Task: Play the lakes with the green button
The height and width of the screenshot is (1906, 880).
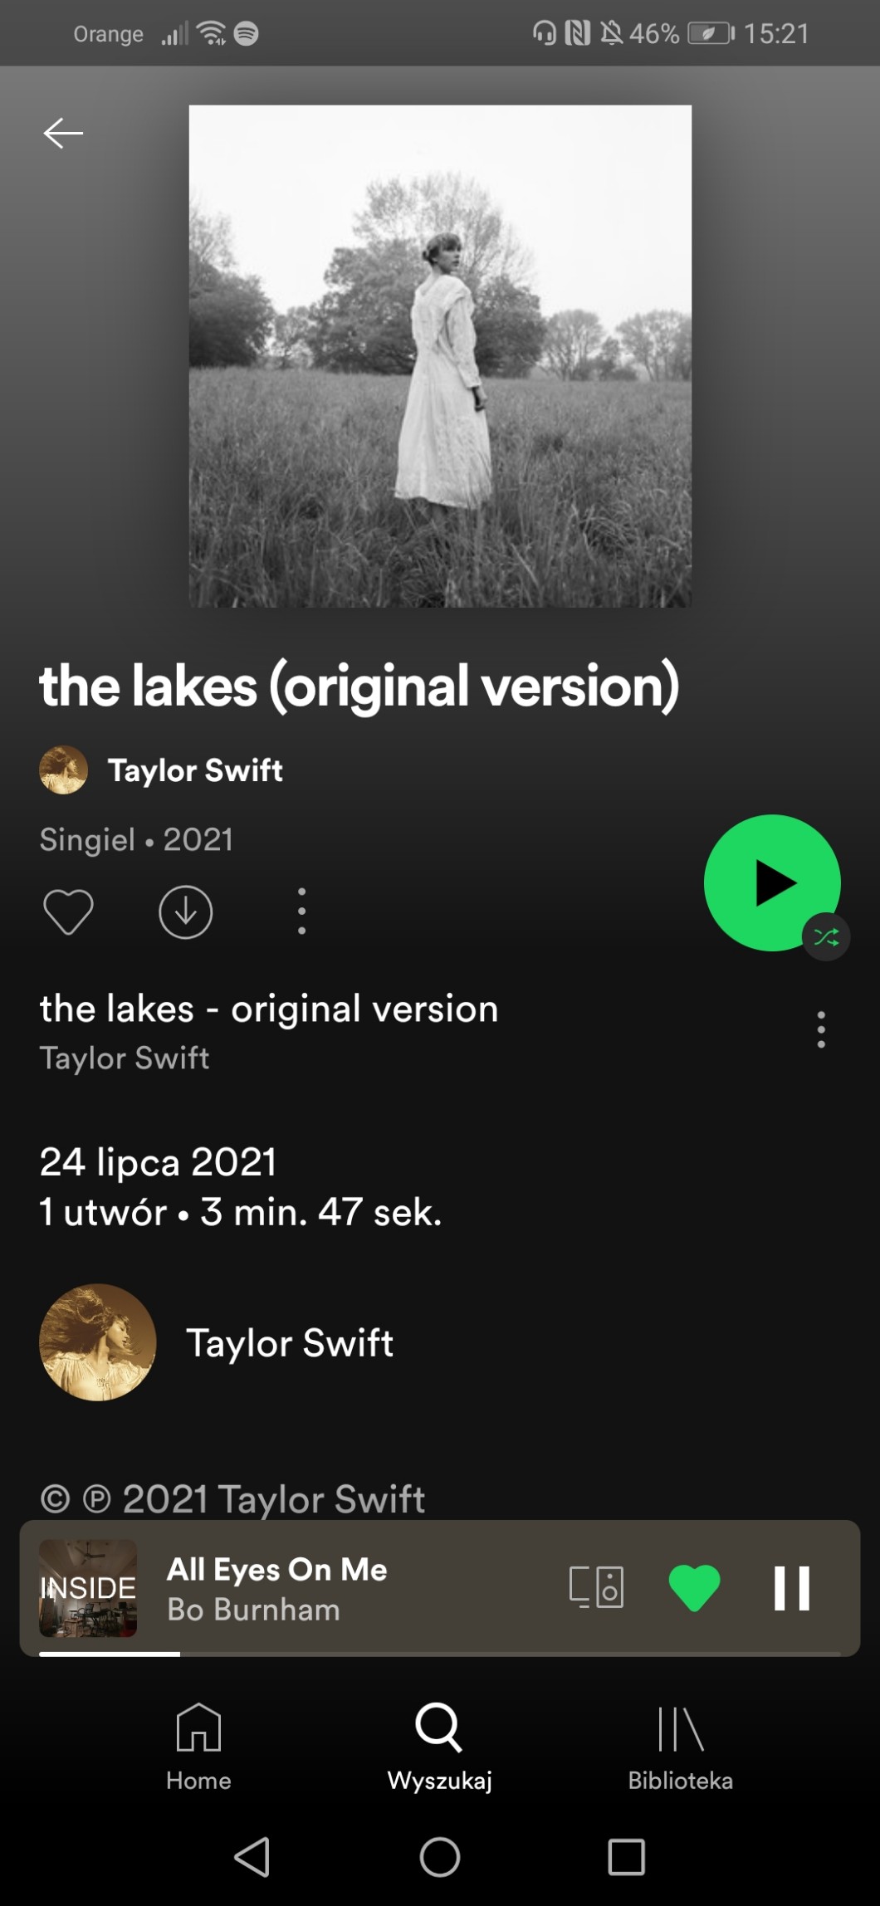Action: [x=770, y=881]
